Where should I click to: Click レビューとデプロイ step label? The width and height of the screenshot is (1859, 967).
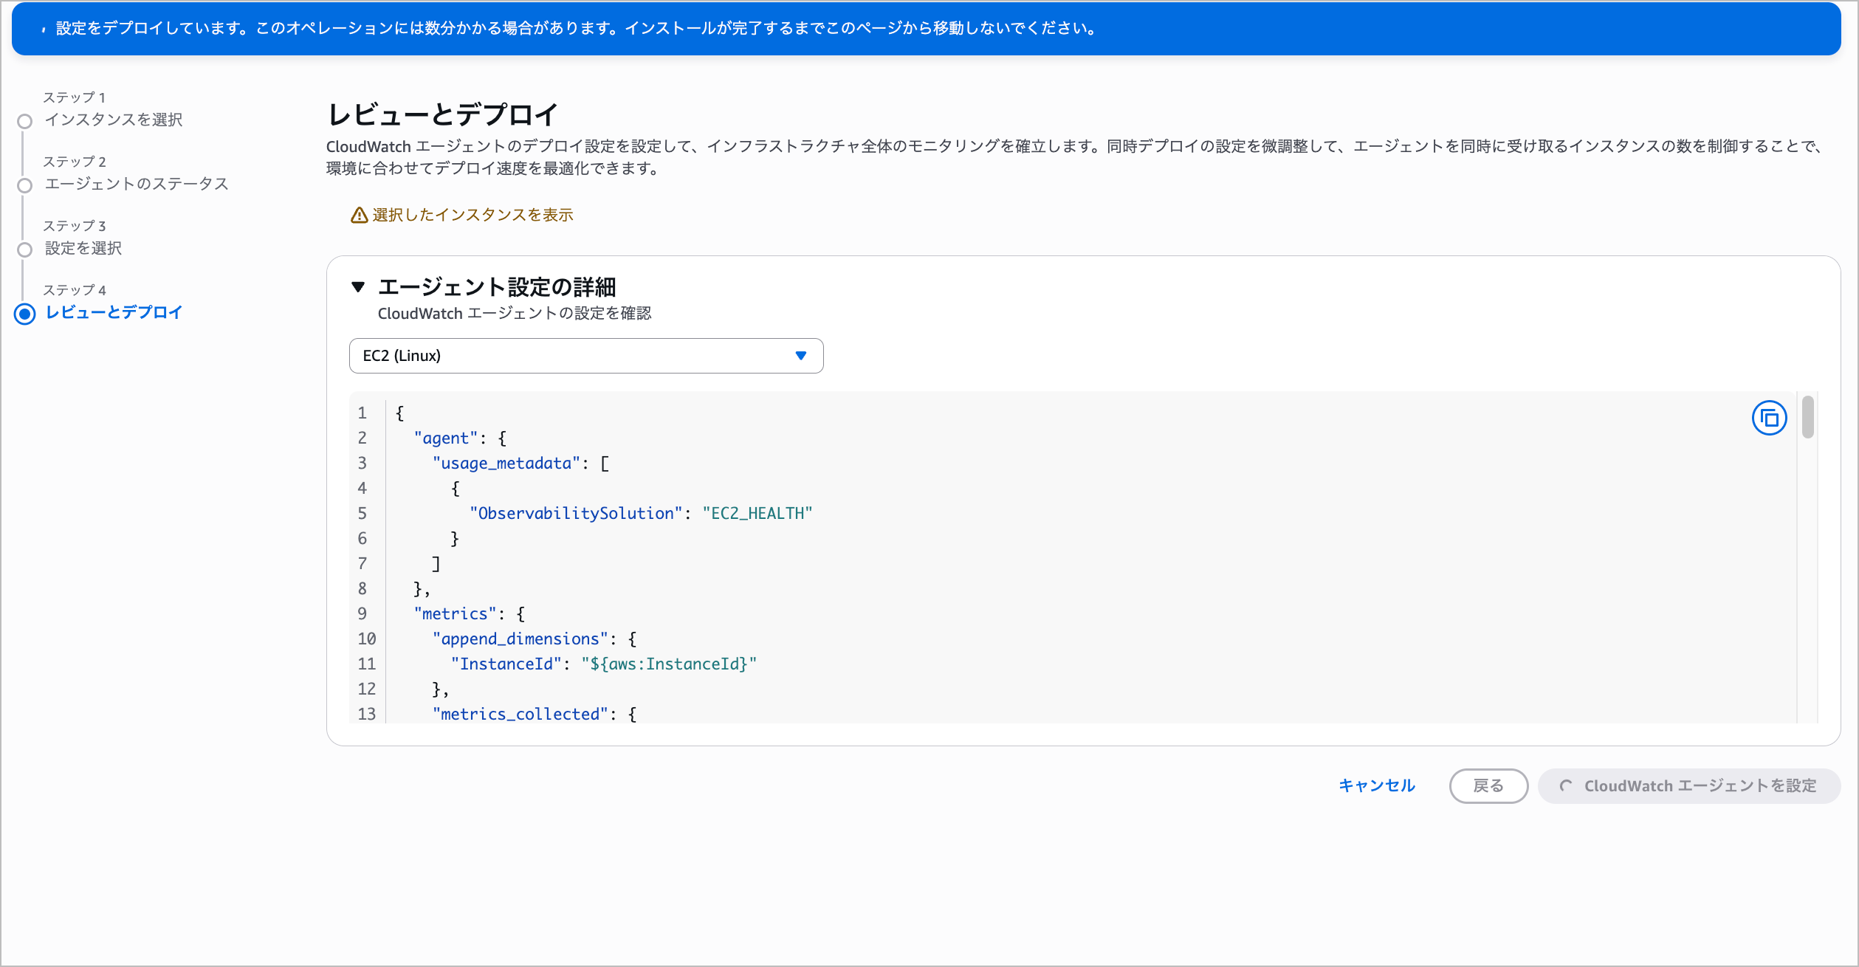point(114,312)
